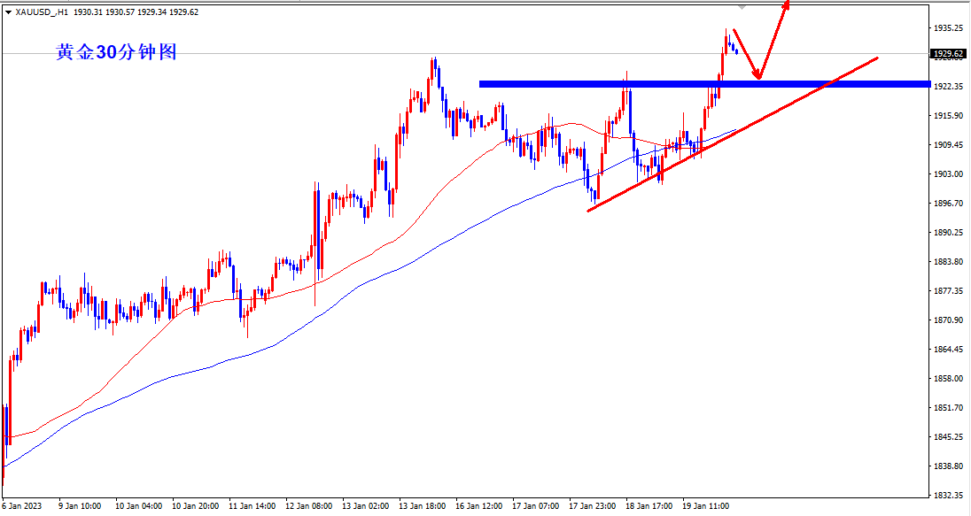Select the blue 黄金30分钟图 title label
The height and width of the screenshot is (516, 971).
116,52
